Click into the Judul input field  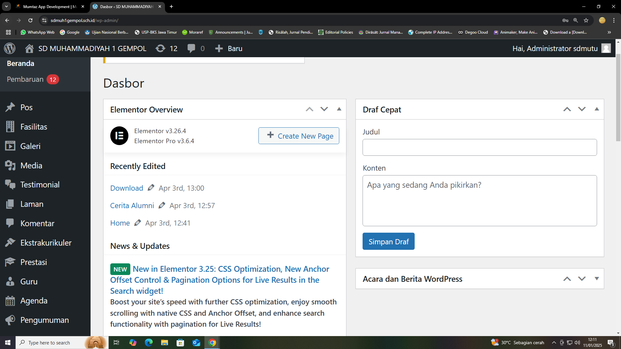pyautogui.click(x=479, y=147)
